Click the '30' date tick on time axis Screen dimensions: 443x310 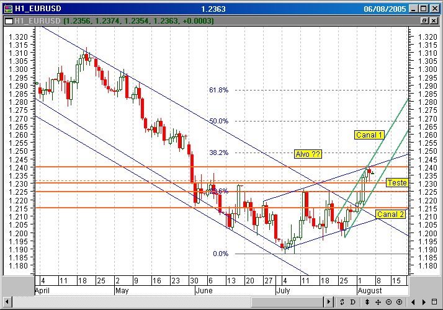(x=194, y=281)
